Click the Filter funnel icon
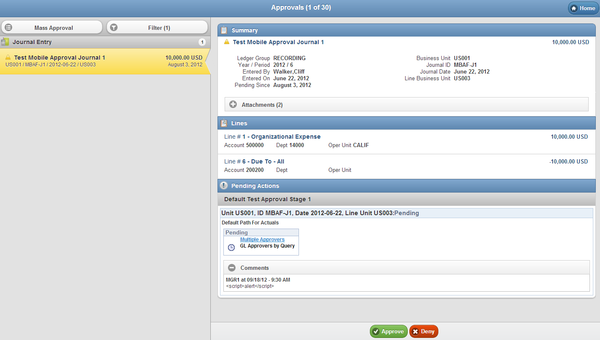The image size is (600, 340). point(114,28)
